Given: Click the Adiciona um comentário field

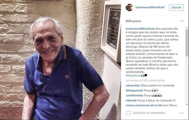Looking at the screenshot, I should point(150,113).
